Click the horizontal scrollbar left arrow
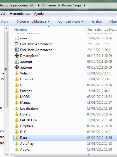The width and height of the screenshot is (117, 157). (12, 155)
